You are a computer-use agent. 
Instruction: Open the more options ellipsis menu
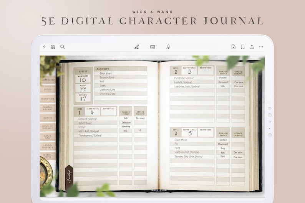(261, 47)
